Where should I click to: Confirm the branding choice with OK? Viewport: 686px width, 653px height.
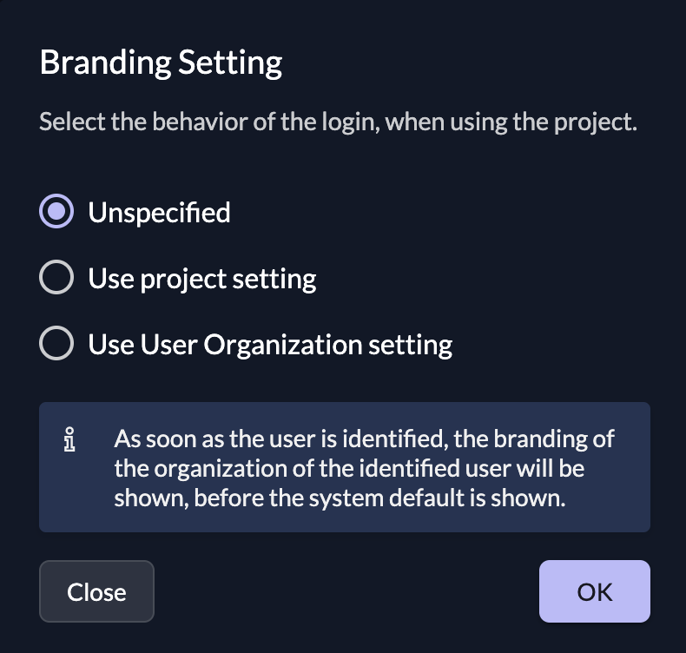(594, 591)
